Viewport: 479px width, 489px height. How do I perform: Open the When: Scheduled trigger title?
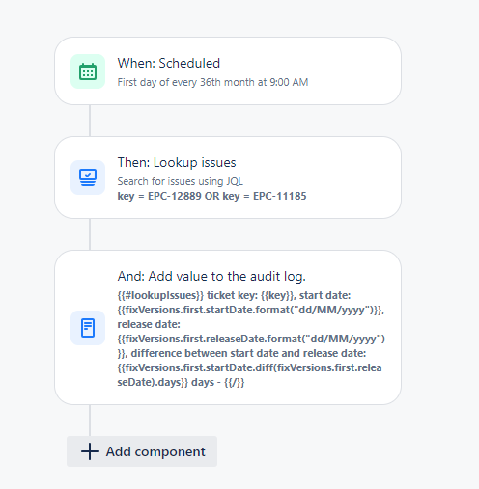pyautogui.click(x=169, y=63)
